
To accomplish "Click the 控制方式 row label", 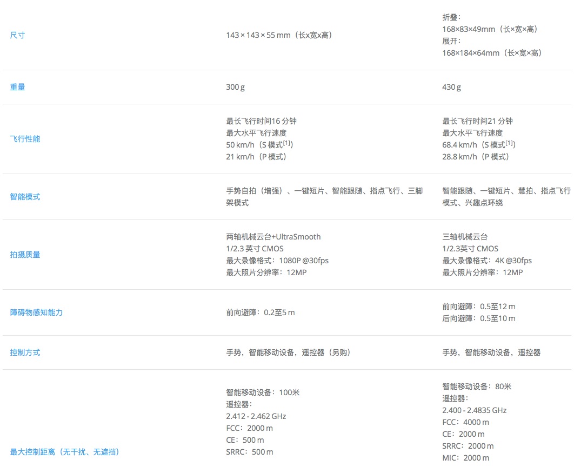I will tap(25, 352).
